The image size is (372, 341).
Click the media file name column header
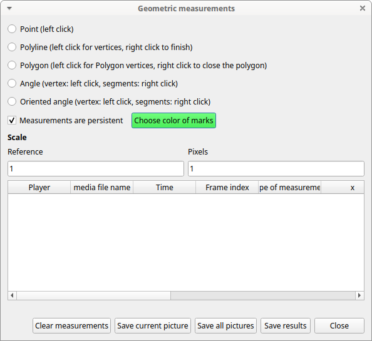pos(102,188)
